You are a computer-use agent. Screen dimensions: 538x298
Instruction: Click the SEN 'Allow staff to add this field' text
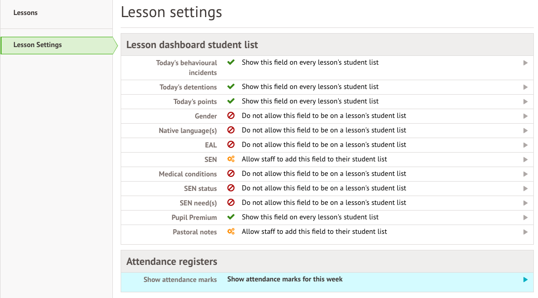pos(314,159)
